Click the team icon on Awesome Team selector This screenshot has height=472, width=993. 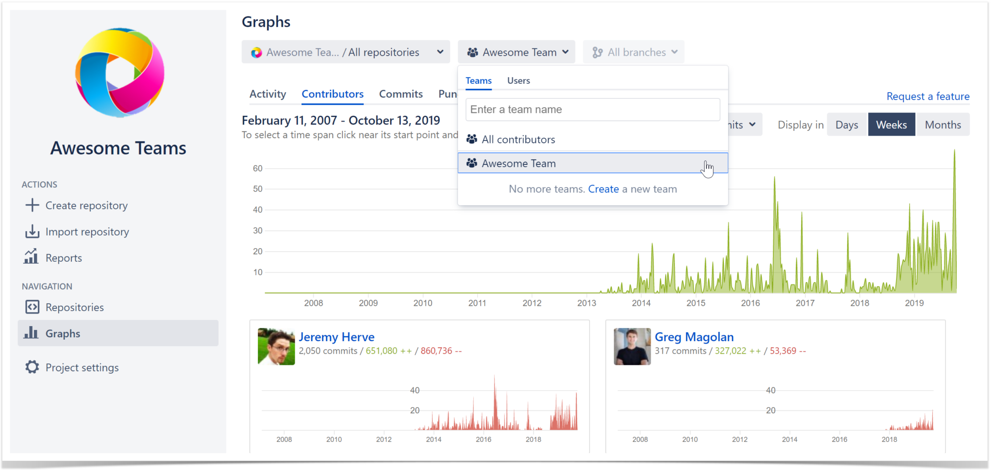(x=473, y=52)
